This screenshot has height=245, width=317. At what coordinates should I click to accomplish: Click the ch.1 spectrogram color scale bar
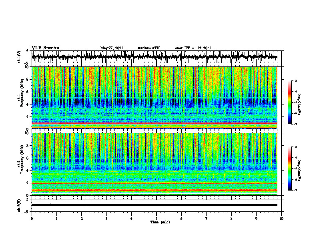pos(290,102)
